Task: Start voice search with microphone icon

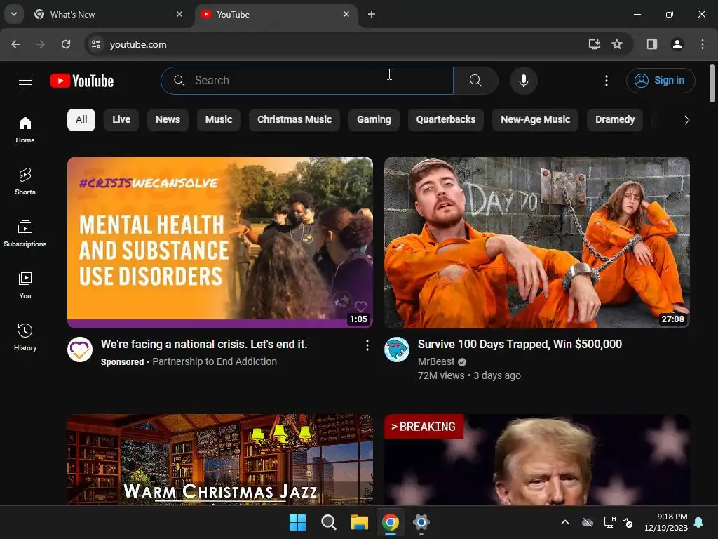Action: pos(523,81)
